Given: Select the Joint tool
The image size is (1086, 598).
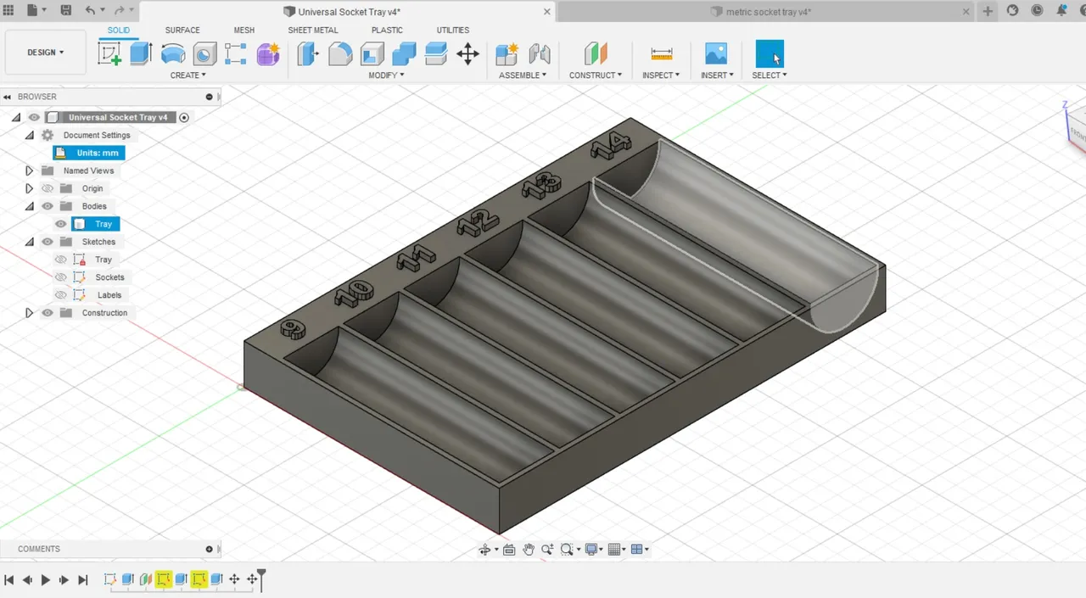Looking at the screenshot, I should pos(539,54).
